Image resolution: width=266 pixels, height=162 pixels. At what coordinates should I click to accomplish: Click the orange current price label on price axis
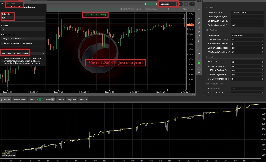(190, 25)
